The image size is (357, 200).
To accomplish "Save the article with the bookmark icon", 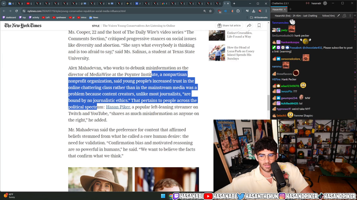I will pos(259,26).
